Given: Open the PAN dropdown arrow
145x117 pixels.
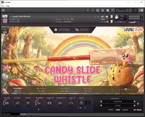Looking at the screenshot, I should (74, 98).
